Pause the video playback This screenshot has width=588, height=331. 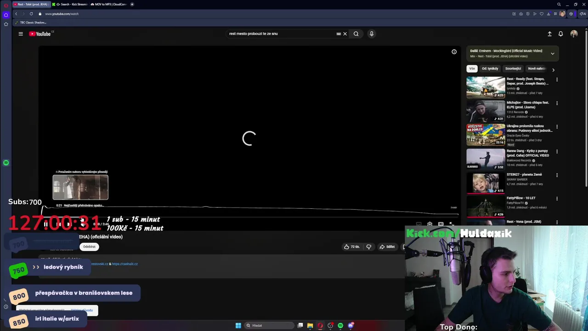tap(45, 224)
